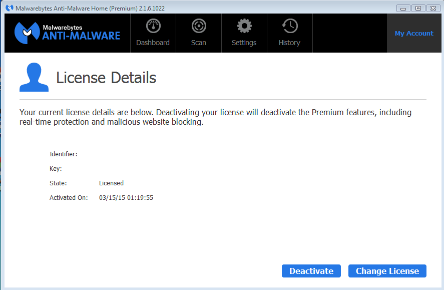Click the user silhouette License Details icon
444x290 pixels.
click(x=34, y=77)
